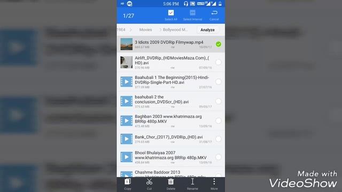This screenshot has height=192, width=342.
Task: Select baahubali 2 the conclusion checkbox
Action: click(219, 101)
